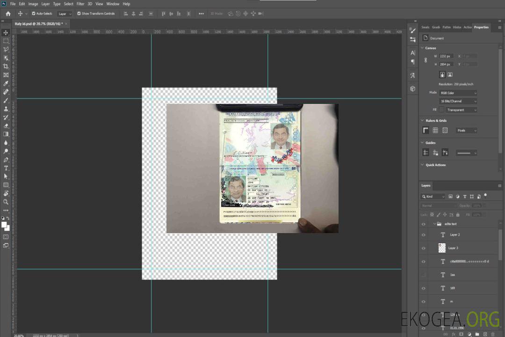Open the Filter menu
The height and width of the screenshot is (337, 505).
[x=80, y=4]
